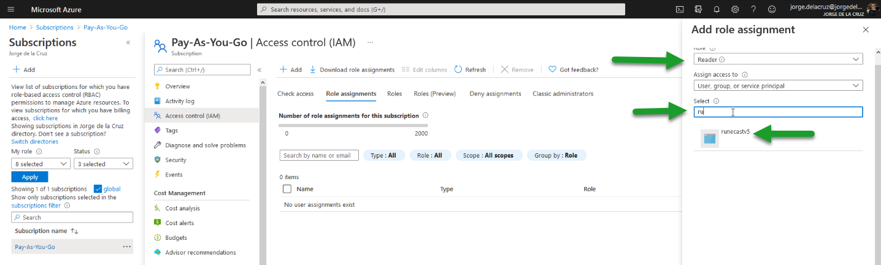Launch Cloud Shell from top bar
The height and width of the screenshot is (265, 881).
[680, 9]
